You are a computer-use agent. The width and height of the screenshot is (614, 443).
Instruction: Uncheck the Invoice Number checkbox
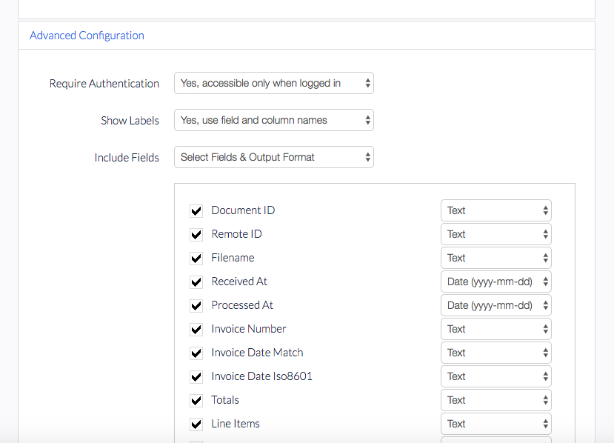(196, 330)
